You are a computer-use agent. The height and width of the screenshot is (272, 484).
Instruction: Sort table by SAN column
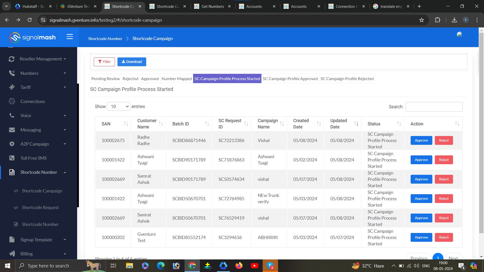(x=113, y=124)
